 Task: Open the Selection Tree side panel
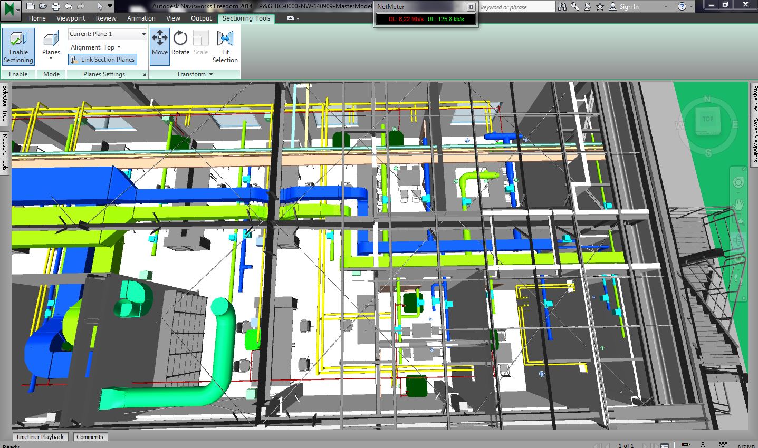pos(5,103)
